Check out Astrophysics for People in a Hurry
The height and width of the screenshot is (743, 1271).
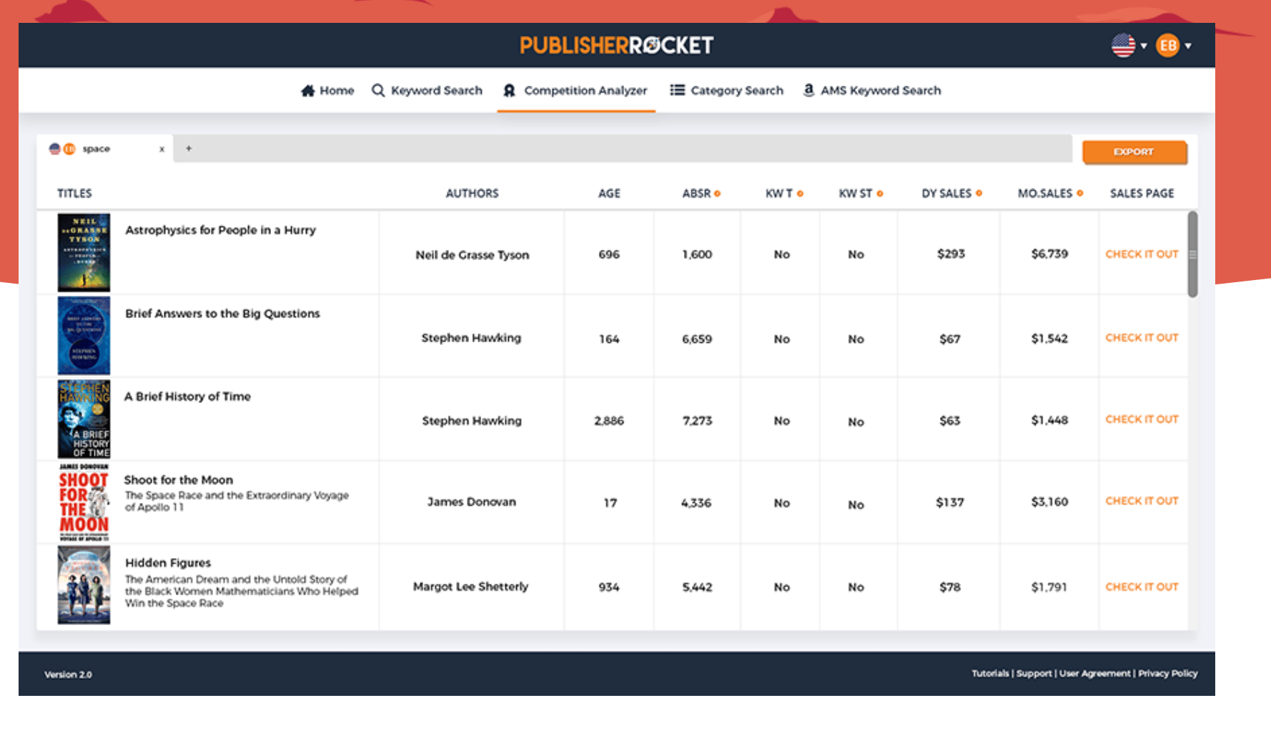1142,254
